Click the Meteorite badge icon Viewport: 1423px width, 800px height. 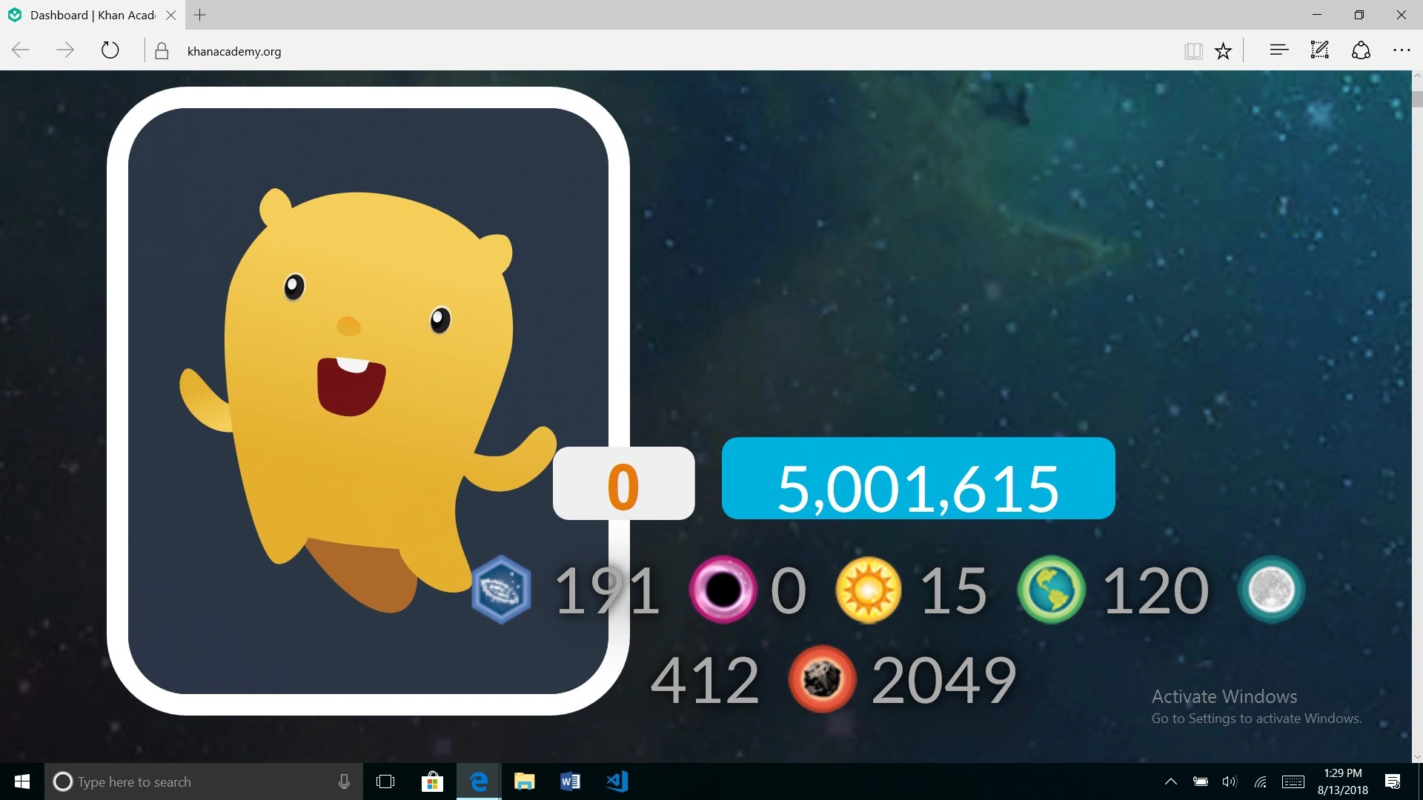point(822,679)
